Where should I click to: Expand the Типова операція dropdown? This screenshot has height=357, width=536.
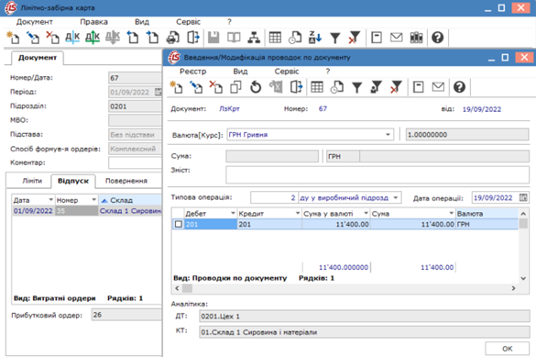(x=396, y=197)
